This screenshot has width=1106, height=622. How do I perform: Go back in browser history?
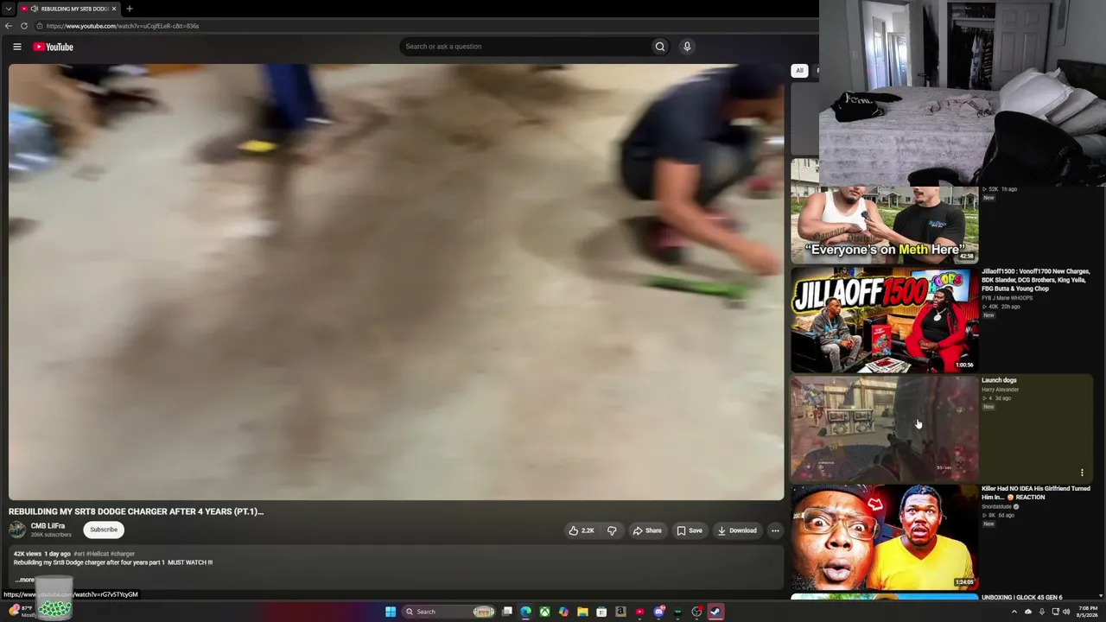pyautogui.click(x=9, y=26)
